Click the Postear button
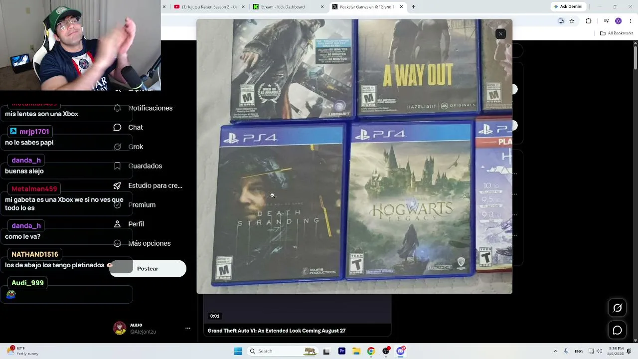Image resolution: width=638 pixels, height=359 pixels. coord(148,269)
